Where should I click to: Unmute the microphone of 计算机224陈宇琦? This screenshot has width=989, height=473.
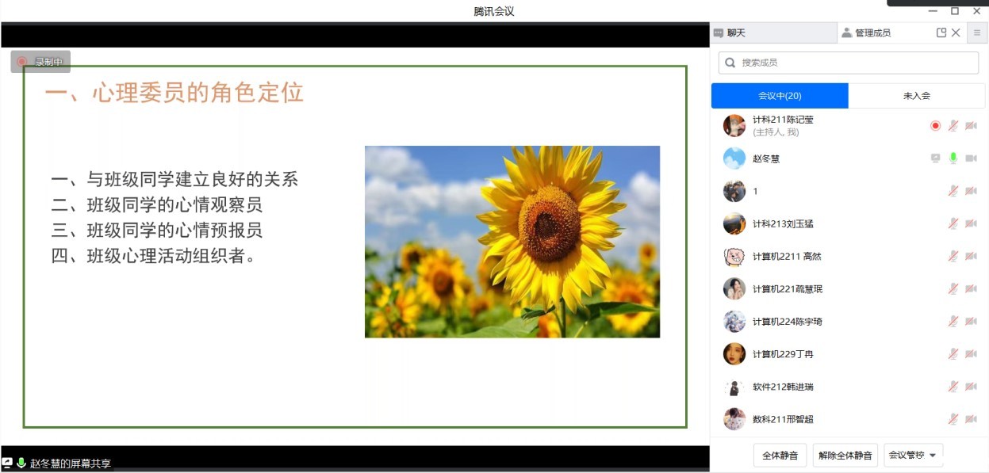point(953,321)
